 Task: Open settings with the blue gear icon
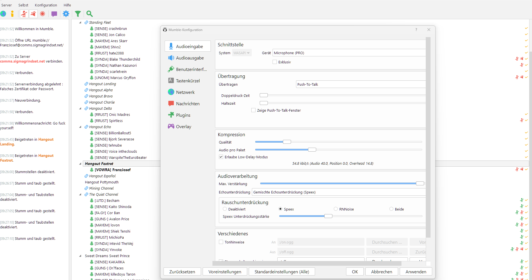[x=66, y=14]
